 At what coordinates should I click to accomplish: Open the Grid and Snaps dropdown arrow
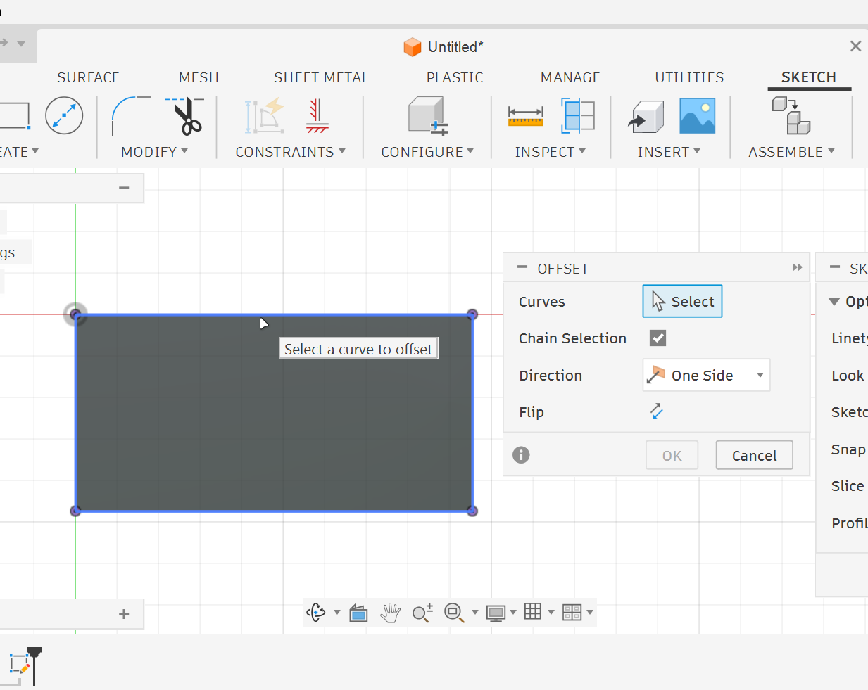click(551, 613)
